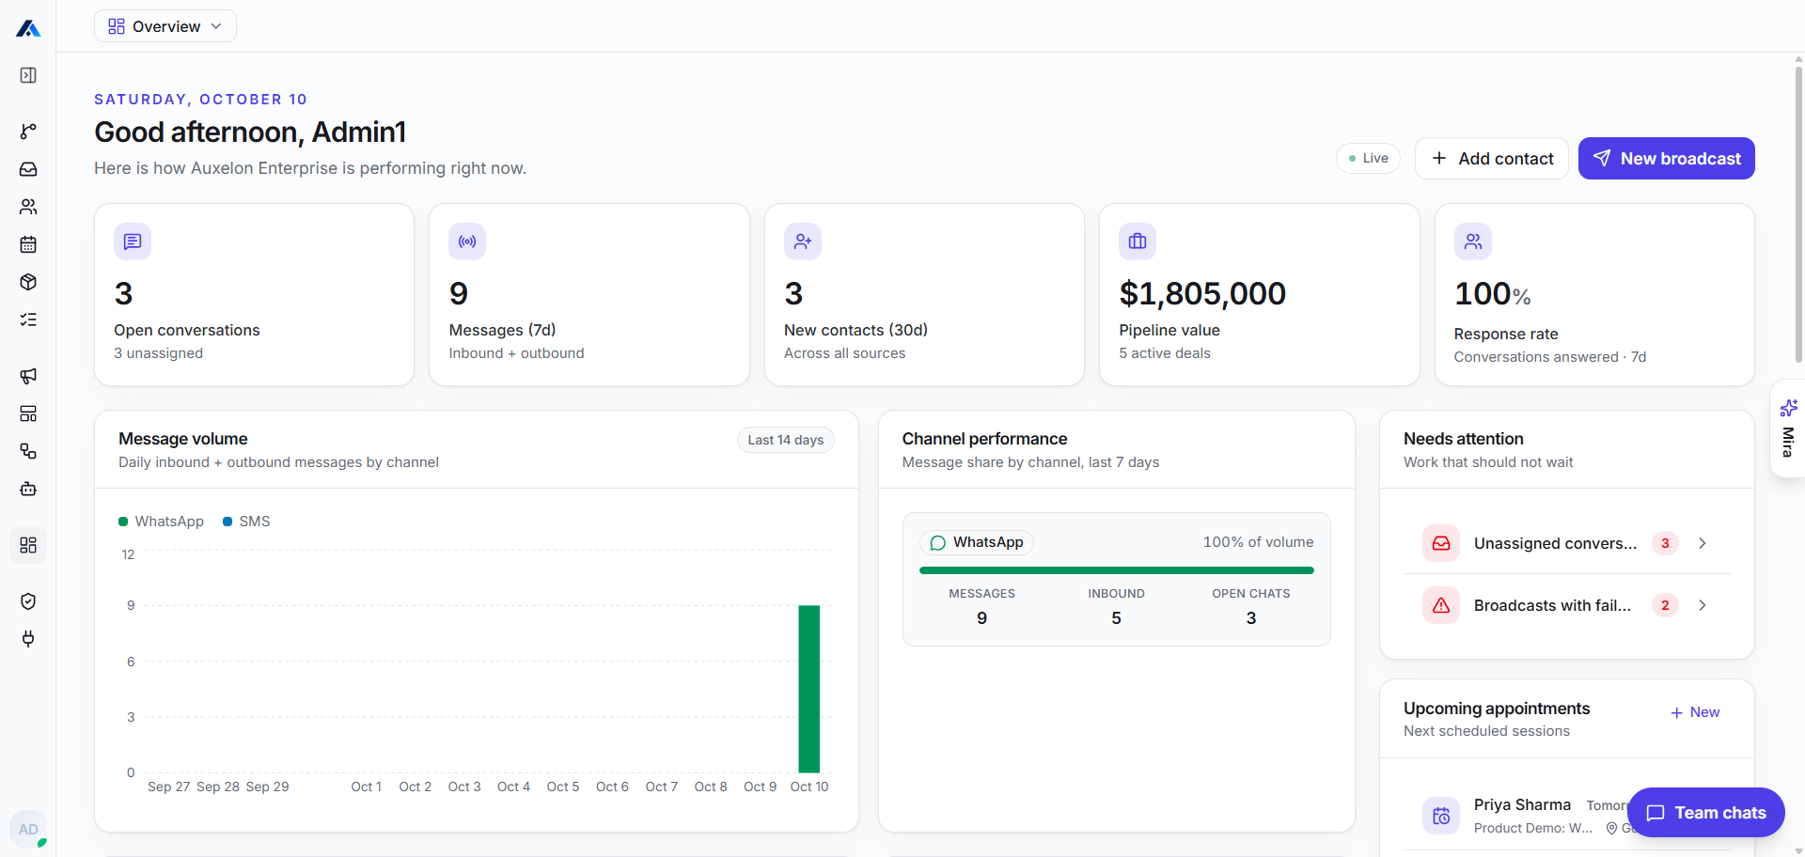1805x857 pixels.
Task: Toggle the SMS legend in Message volume
Action: point(246,522)
